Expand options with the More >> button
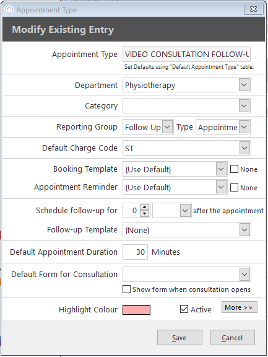268x357 pixels. [x=240, y=307]
